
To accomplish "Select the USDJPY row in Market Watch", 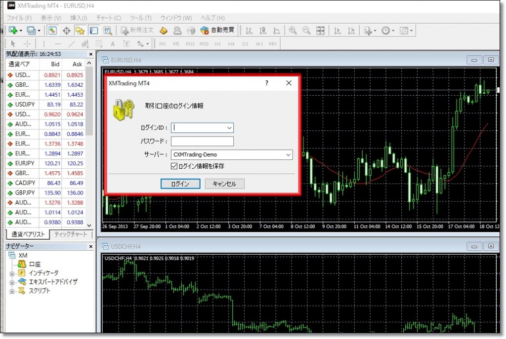I will click(x=45, y=105).
